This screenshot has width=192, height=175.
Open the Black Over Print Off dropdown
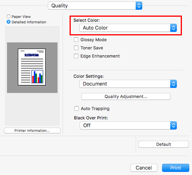click(128, 125)
